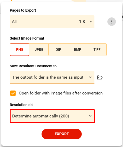Click the red EXPORT button

(x=62, y=134)
